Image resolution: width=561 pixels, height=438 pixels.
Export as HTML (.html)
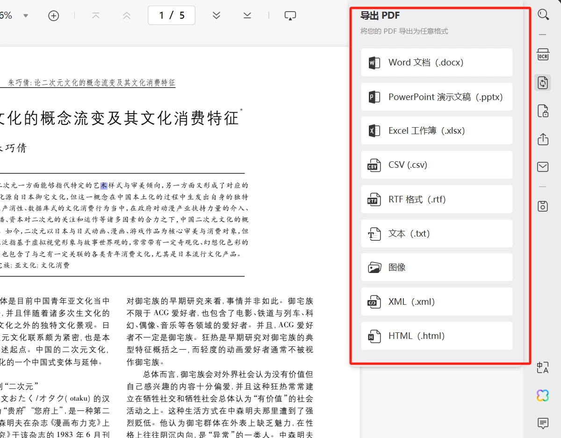[437, 336]
